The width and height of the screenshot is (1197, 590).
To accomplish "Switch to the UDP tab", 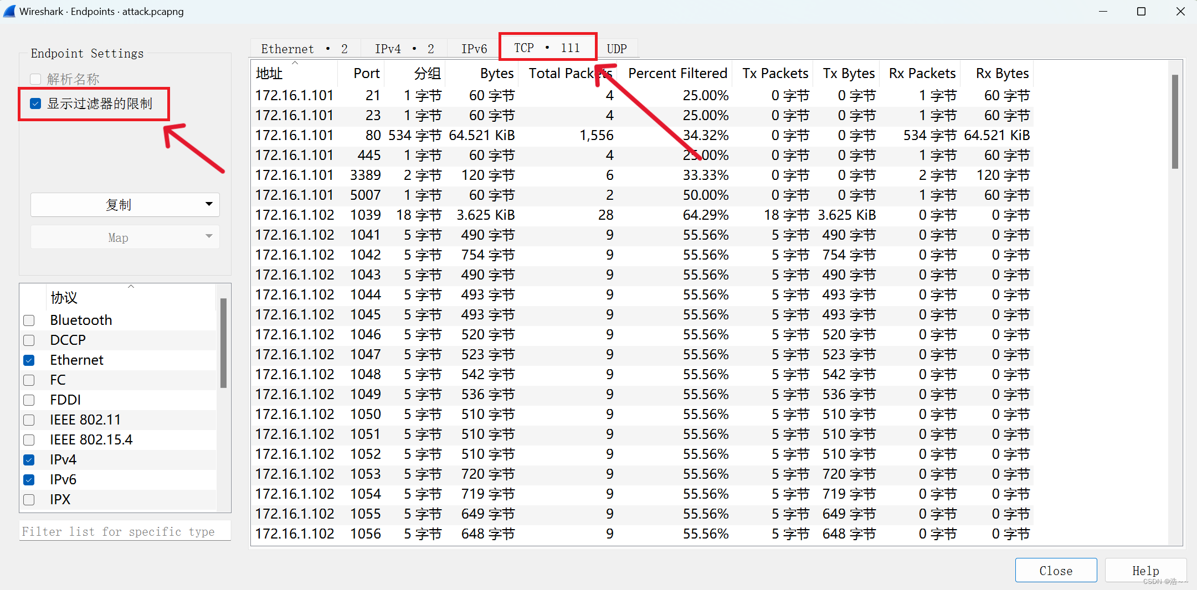I will click(x=617, y=48).
